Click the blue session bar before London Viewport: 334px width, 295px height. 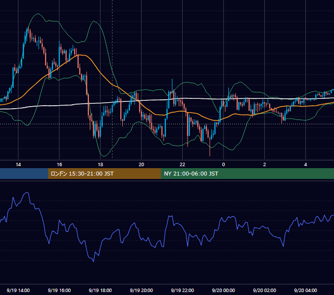click(24, 174)
